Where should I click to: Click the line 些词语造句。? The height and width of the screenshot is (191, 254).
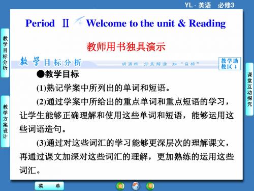(x=43, y=129)
